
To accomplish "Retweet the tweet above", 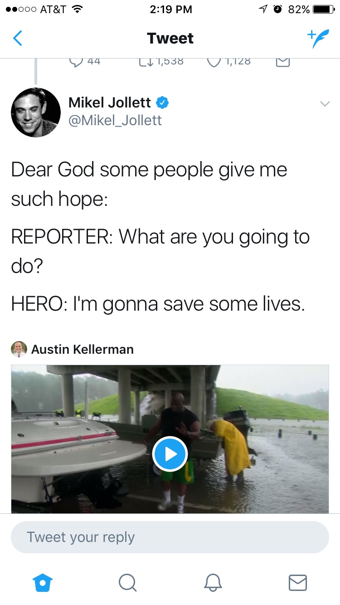I will pos(146,62).
